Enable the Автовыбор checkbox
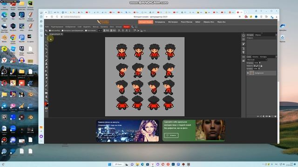Image resolution: width=298 pixels, height=167 pixels. coord(50,31)
